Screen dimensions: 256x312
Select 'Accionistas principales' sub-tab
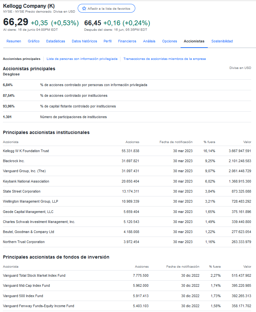21,59
